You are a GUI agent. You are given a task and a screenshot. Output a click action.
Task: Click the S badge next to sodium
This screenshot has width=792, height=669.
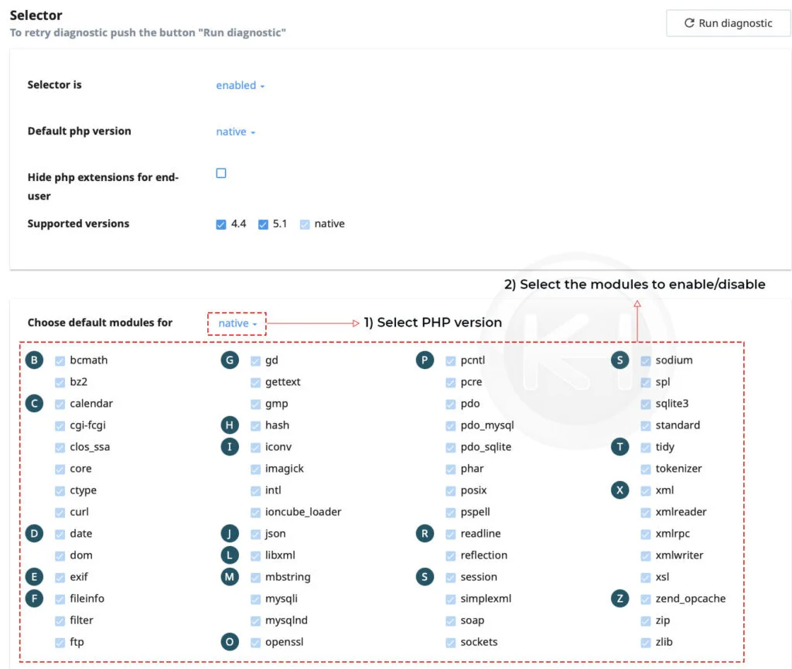coord(620,360)
